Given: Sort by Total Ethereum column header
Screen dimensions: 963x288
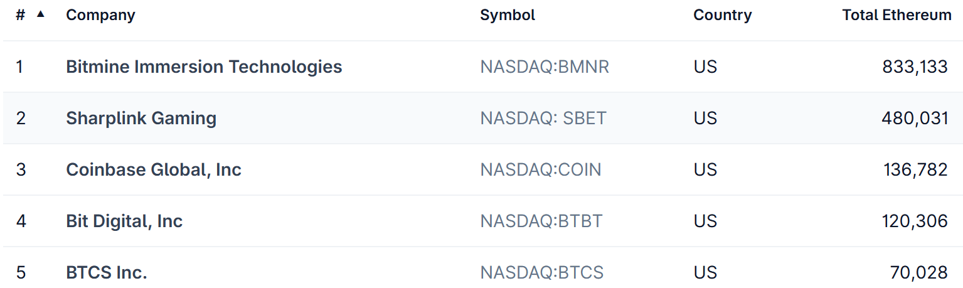Looking at the screenshot, I should tap(896, 15).
